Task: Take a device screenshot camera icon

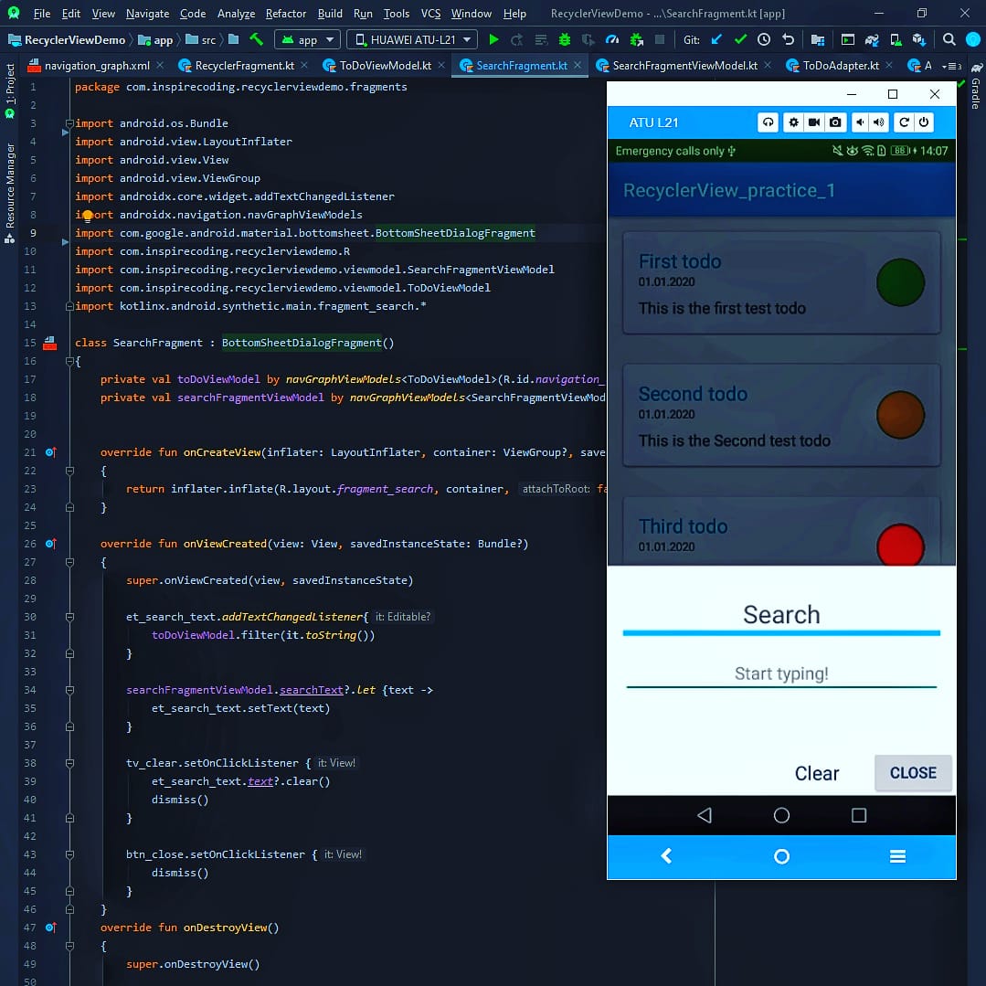Action: pos(835,122)
